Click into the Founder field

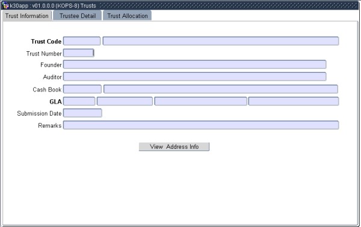[x=194, y=64]
